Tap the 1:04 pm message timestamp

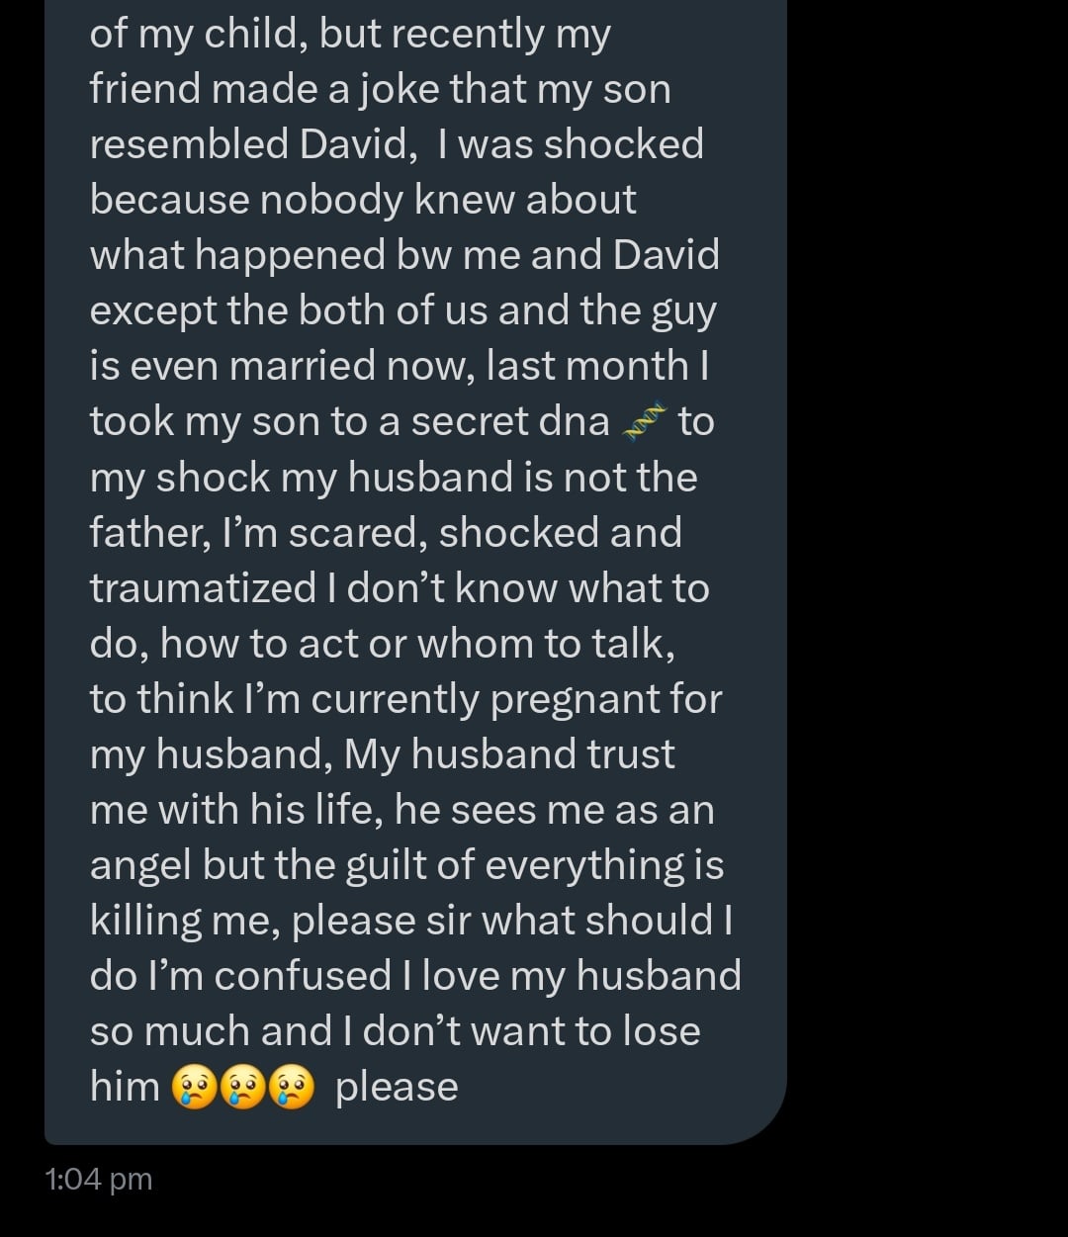tap(99, 1179)
